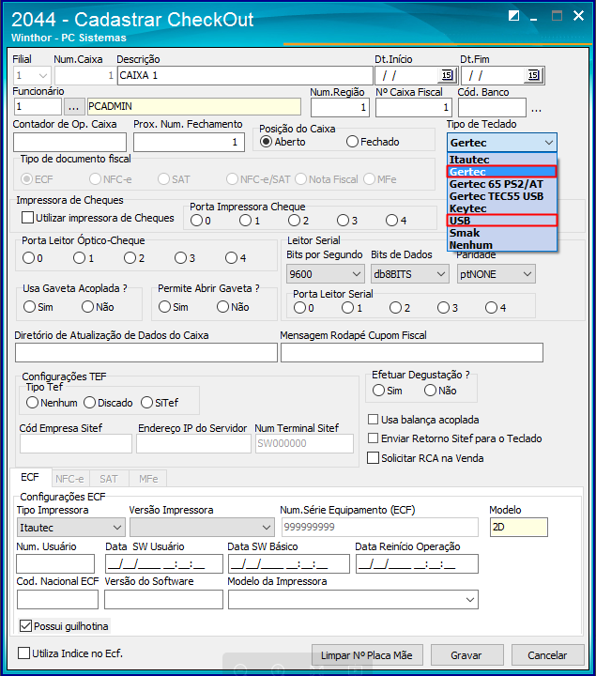This screenshot has width=596, height=676.
Task: Click the Limpar Nº Placa Mãe button
Action: pyautogui.click(x=367, y=655)
